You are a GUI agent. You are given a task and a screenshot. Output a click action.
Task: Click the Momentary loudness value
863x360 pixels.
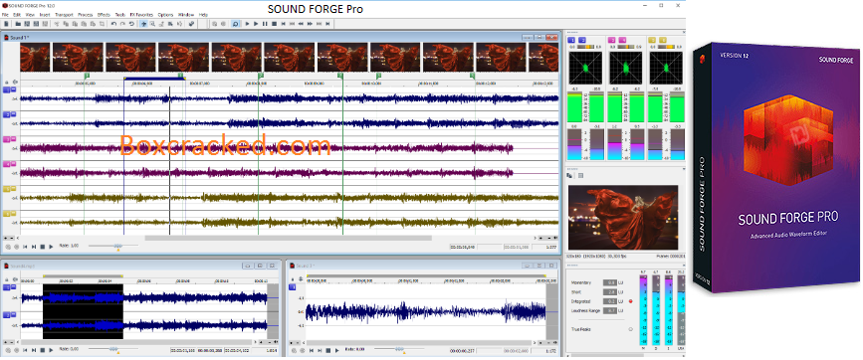pos(609,282)
